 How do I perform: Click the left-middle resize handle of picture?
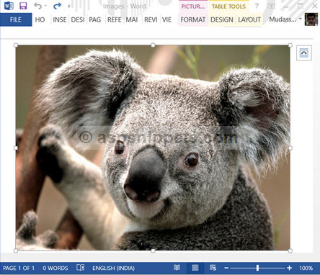pos(16,148)
